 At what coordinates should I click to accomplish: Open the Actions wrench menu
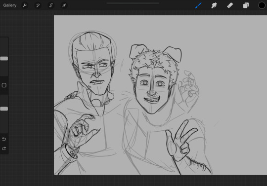[x=25, y=5]
